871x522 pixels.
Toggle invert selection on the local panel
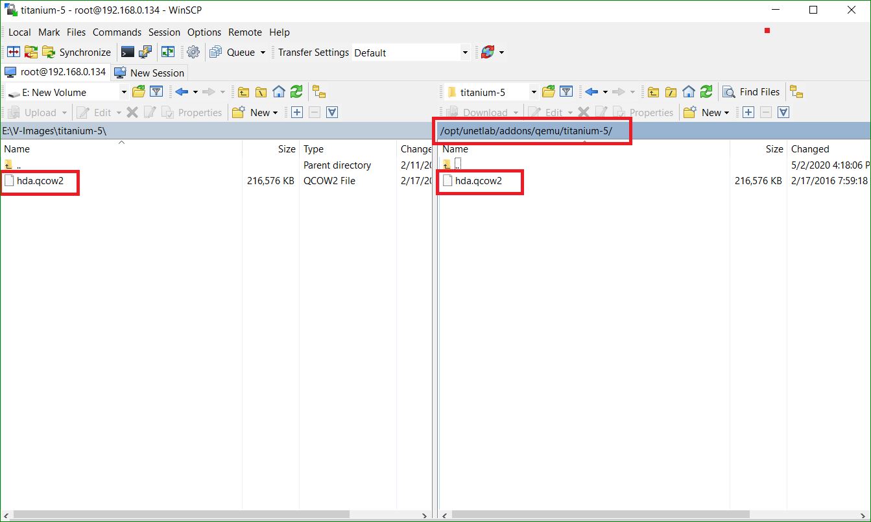tap(331, 112)
